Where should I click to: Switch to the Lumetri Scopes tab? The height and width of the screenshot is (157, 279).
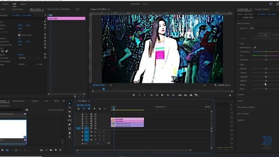tap(17, 9)
